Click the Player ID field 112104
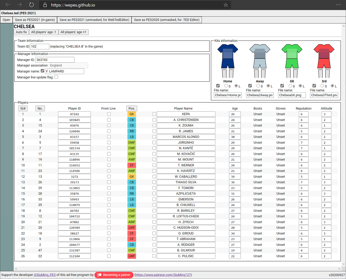 click(74, 256)
